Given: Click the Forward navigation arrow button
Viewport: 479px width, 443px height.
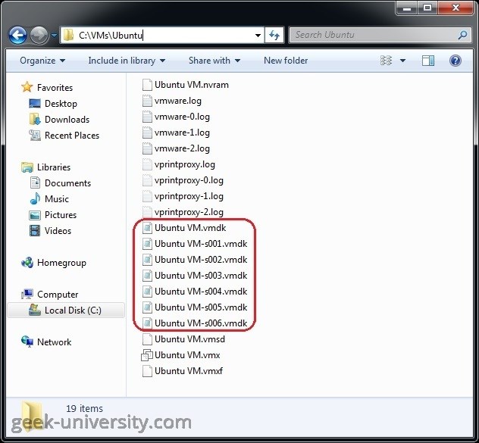Looking at the screenshot, I should (x=39, y=36).
